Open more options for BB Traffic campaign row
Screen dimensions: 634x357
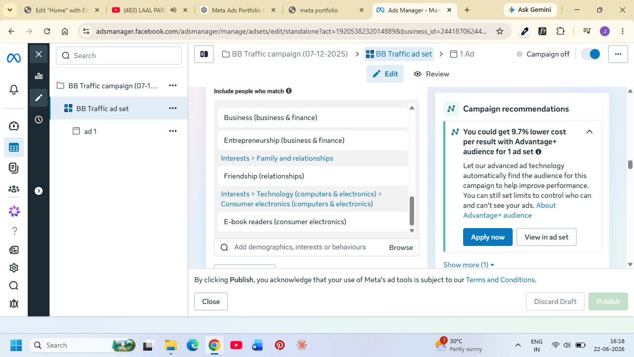pos(173,85)
